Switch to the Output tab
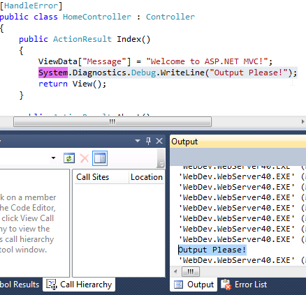Viewport: 306px width, 295px height. [x=194, y=285]
